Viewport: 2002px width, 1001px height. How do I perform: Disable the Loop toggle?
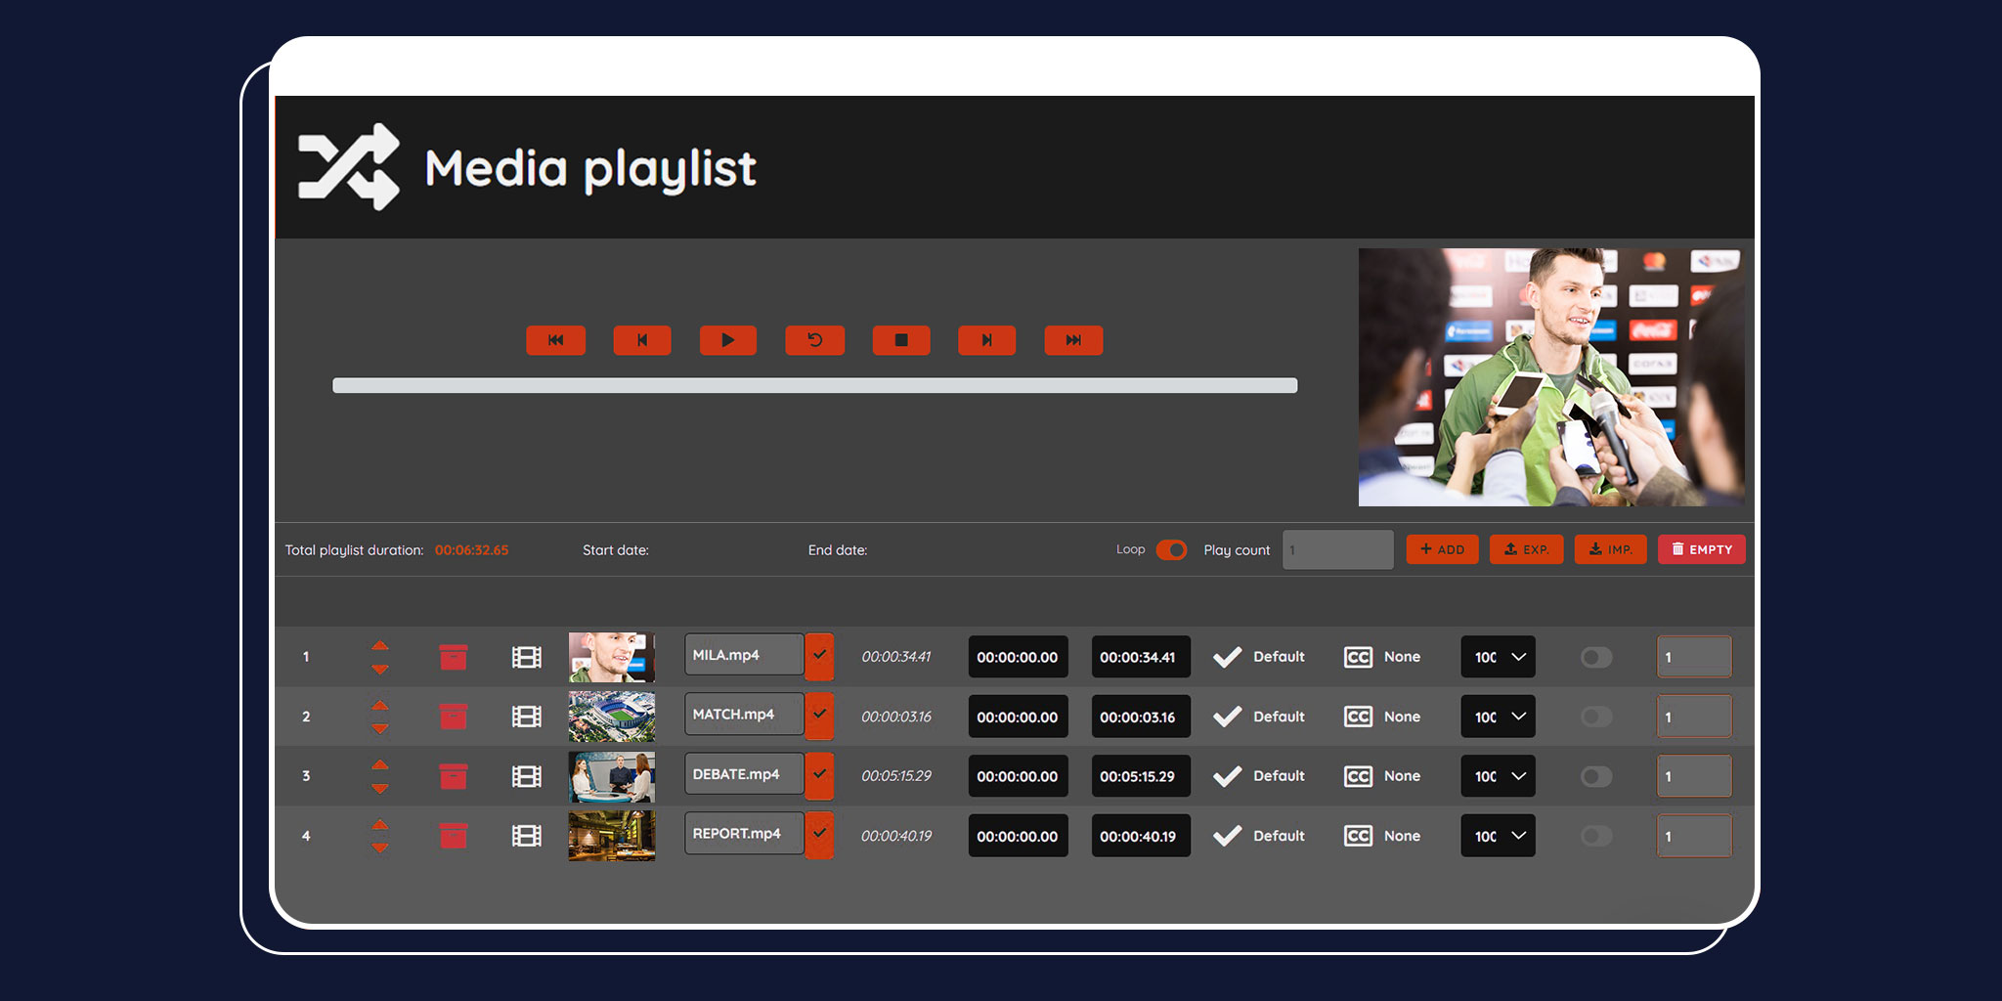1171,549
